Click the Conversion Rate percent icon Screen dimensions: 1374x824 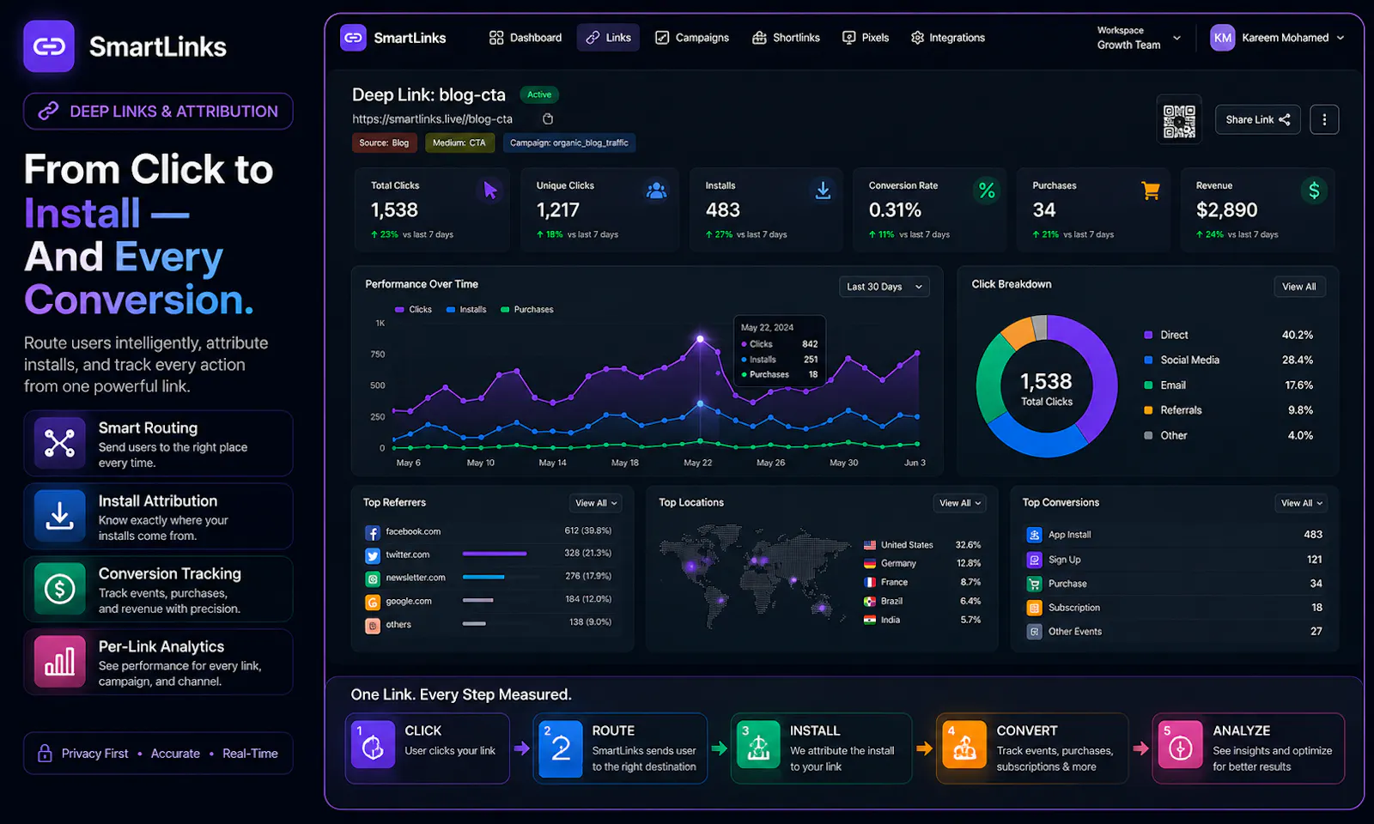(x=987, y=191)
